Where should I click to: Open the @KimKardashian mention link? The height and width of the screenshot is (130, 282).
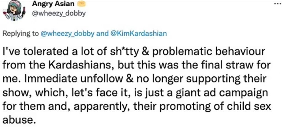pyautogui.click(x=138, y=34)
